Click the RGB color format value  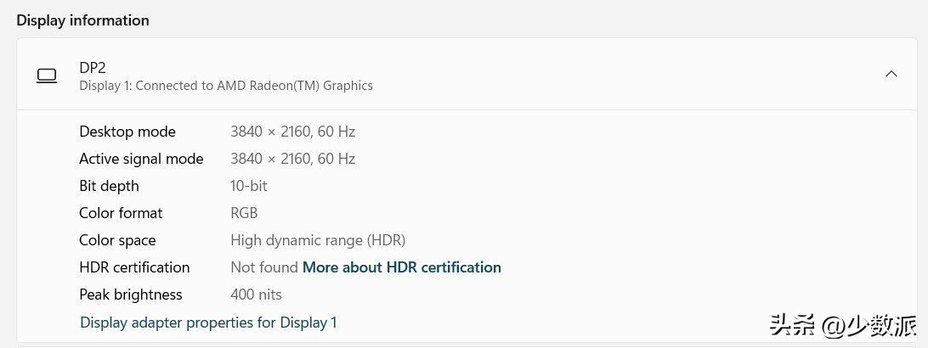pyautogui.click(x=244, y=213)
